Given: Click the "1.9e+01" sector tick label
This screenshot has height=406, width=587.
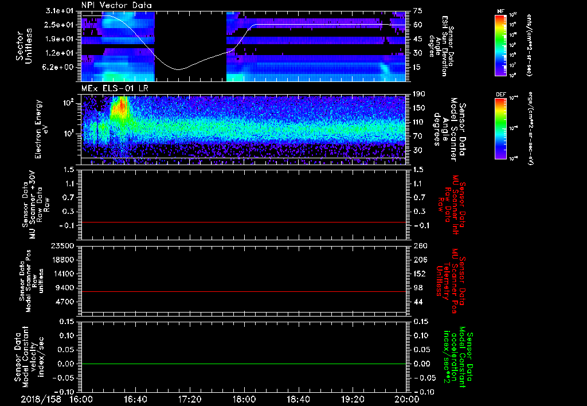Looking at the screenshot, I should [x=60, y=39].
